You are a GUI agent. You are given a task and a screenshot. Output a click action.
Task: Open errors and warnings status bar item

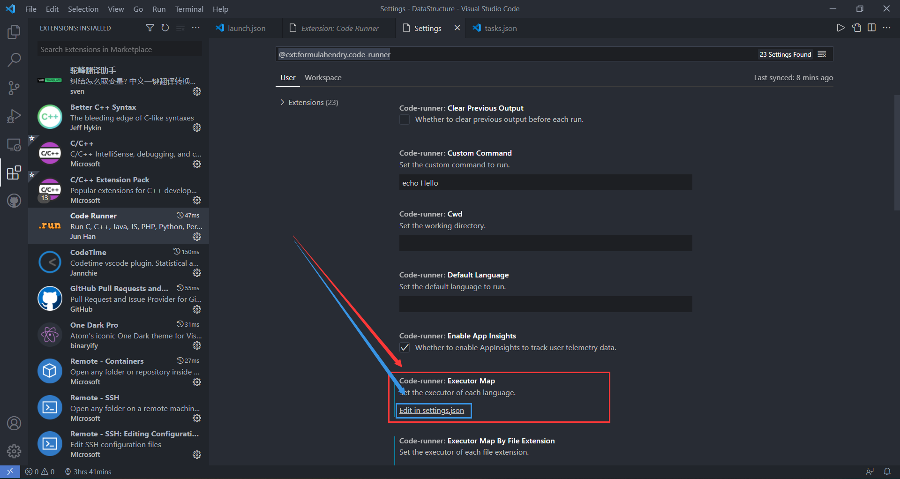tap(40, 472)
